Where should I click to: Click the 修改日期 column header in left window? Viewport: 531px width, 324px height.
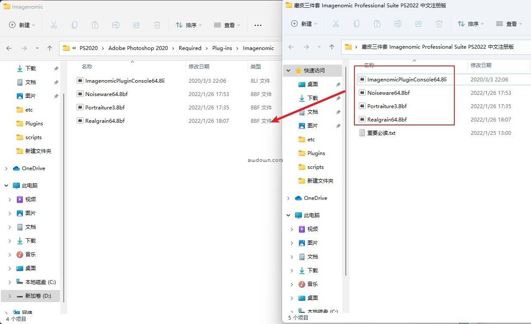[199, 66]
